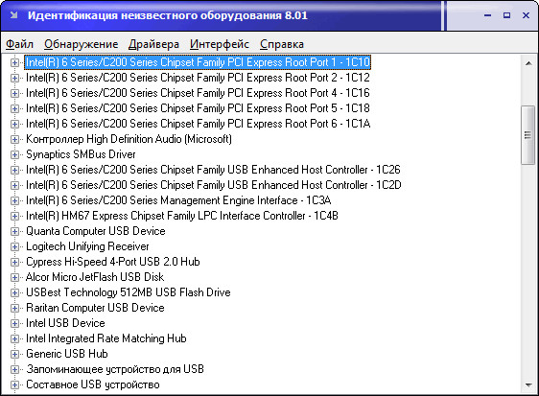Select Quanta Computer USB Device row
Screen dimensions: 539x396
(x=96, y=231)
